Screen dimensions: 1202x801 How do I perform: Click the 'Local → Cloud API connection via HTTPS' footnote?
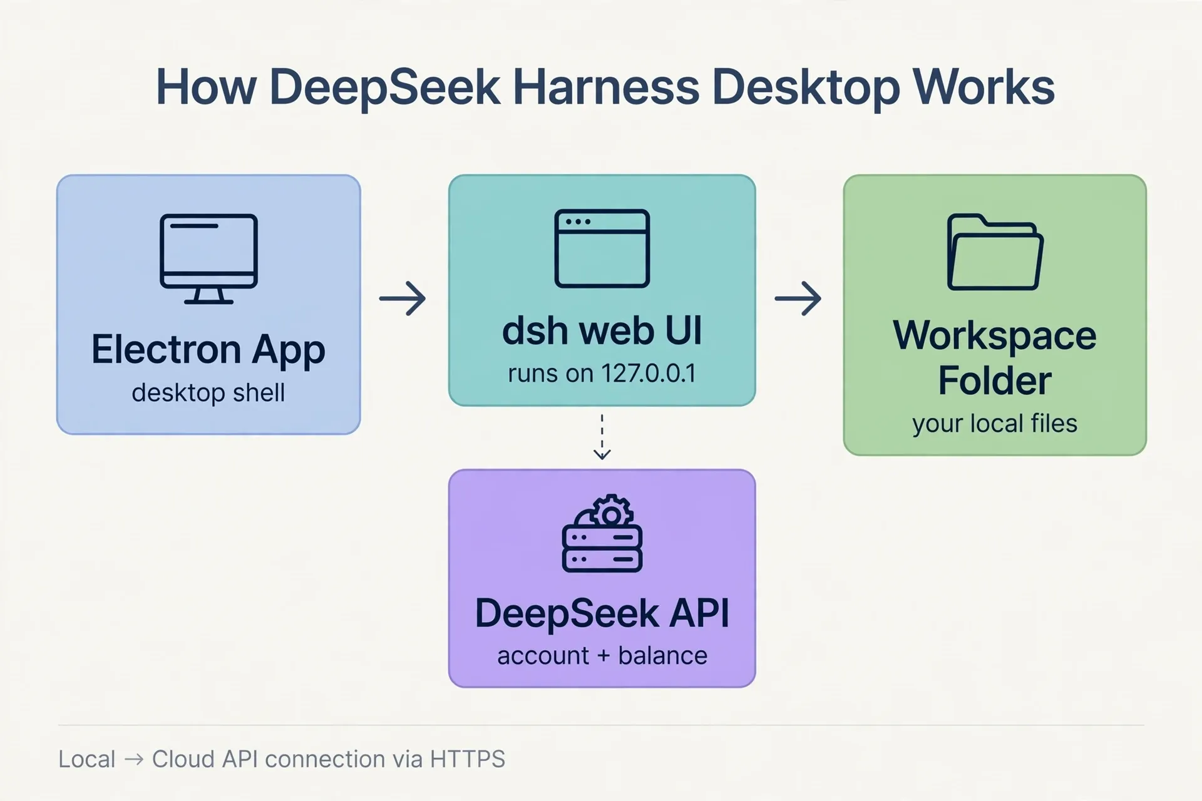[282, 759]
